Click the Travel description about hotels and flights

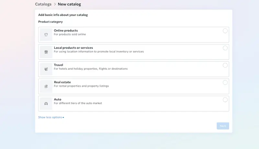91,69
